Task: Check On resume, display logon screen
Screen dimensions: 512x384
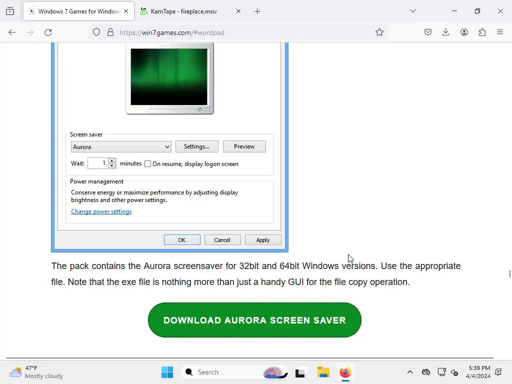Action: coord(147,164)
